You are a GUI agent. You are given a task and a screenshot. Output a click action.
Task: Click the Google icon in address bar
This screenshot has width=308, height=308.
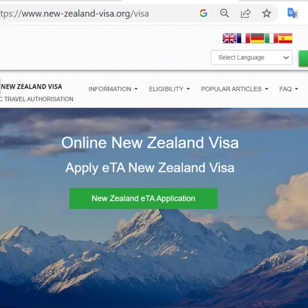point(203,13)
